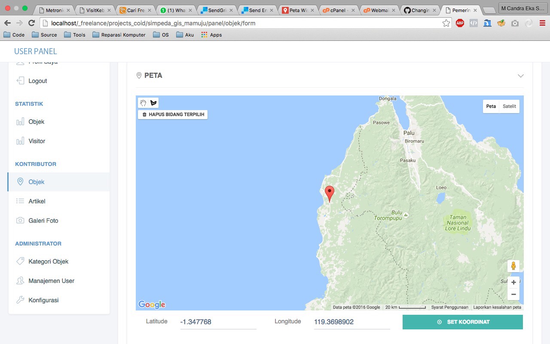Screen dimensions: 550x344
Task: Switch map to Peta view
Action: [x=491, y=106]
